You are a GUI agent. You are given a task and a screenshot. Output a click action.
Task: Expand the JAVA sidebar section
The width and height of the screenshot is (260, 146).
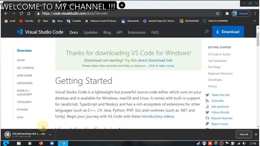coord(20,117)
